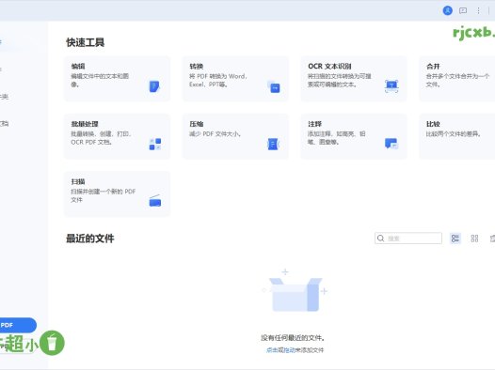Open the 合并 (Merge) tool card
495x370 pixels.
pyautogui.click(x=457, y=79)
